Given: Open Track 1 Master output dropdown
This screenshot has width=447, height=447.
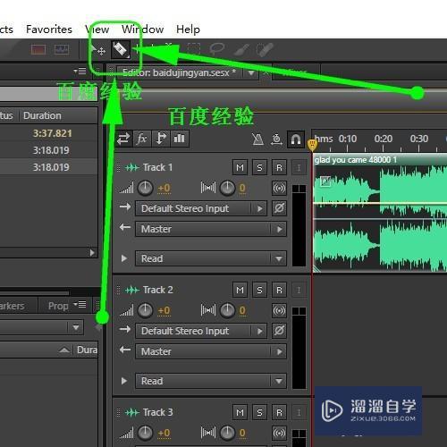Looking at the screenshot, I should pos(211,229).
